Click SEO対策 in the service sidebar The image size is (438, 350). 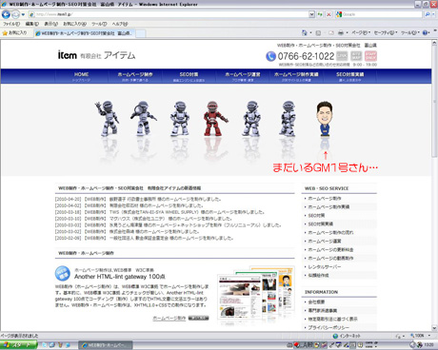click(x=316, y=215)
